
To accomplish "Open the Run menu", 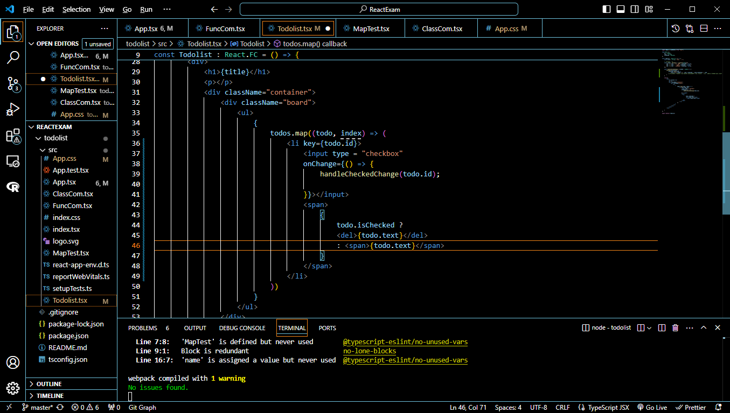I will [x=146, y=9].
